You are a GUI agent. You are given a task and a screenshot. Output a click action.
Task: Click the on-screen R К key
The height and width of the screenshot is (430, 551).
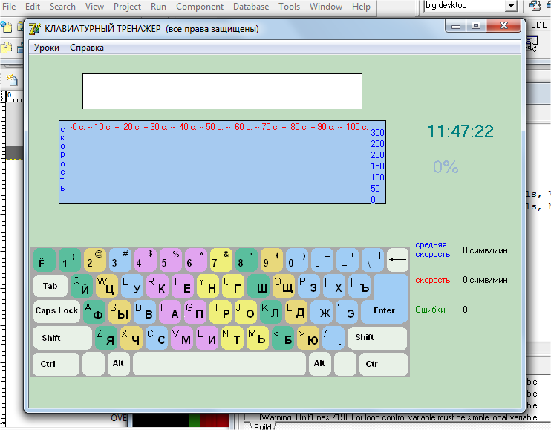(x=157, y=286)
